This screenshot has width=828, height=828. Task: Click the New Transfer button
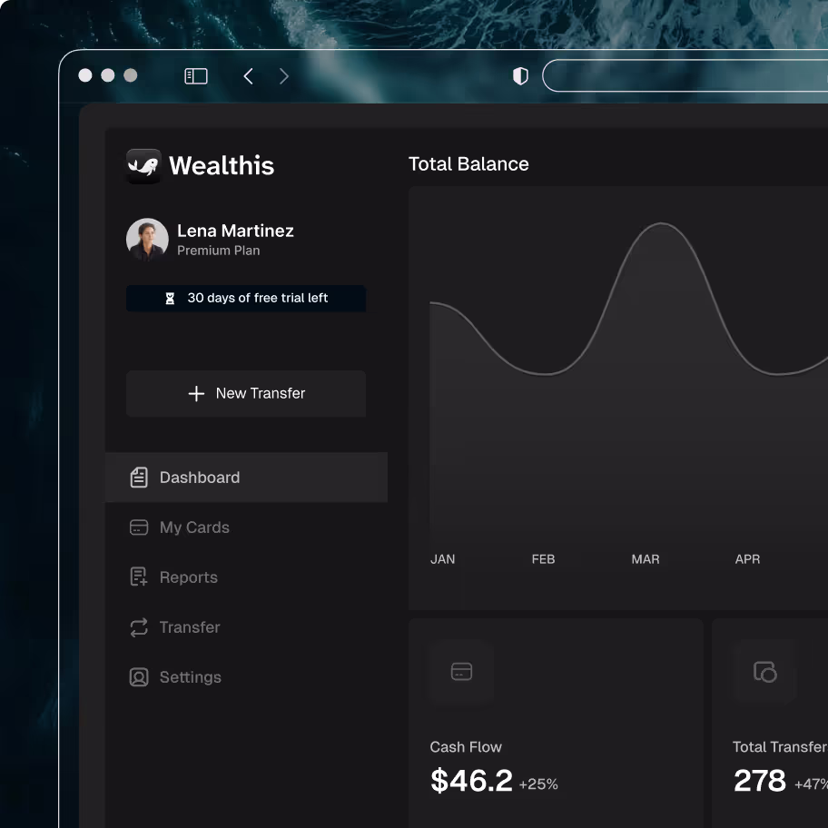pos(246,393)
